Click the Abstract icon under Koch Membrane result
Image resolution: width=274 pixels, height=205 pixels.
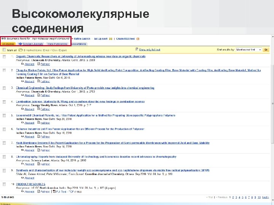coord(22,150)
